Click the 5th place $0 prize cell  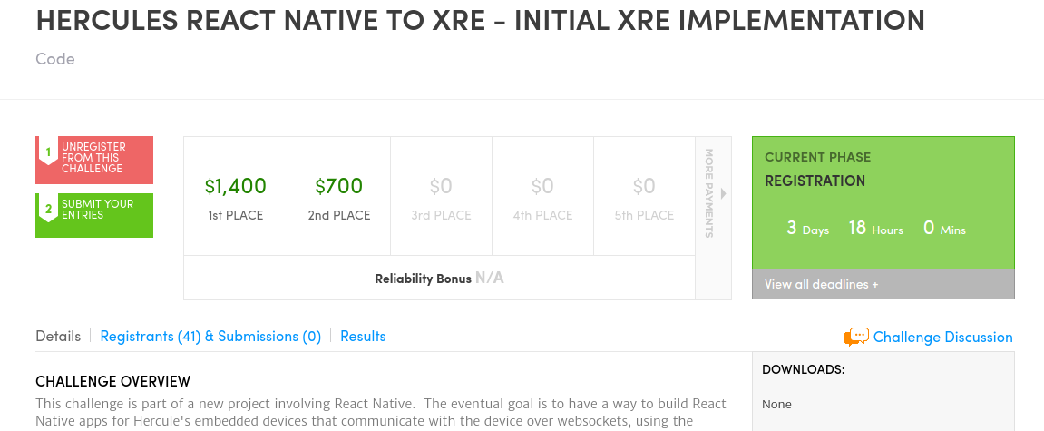[644, 197]
